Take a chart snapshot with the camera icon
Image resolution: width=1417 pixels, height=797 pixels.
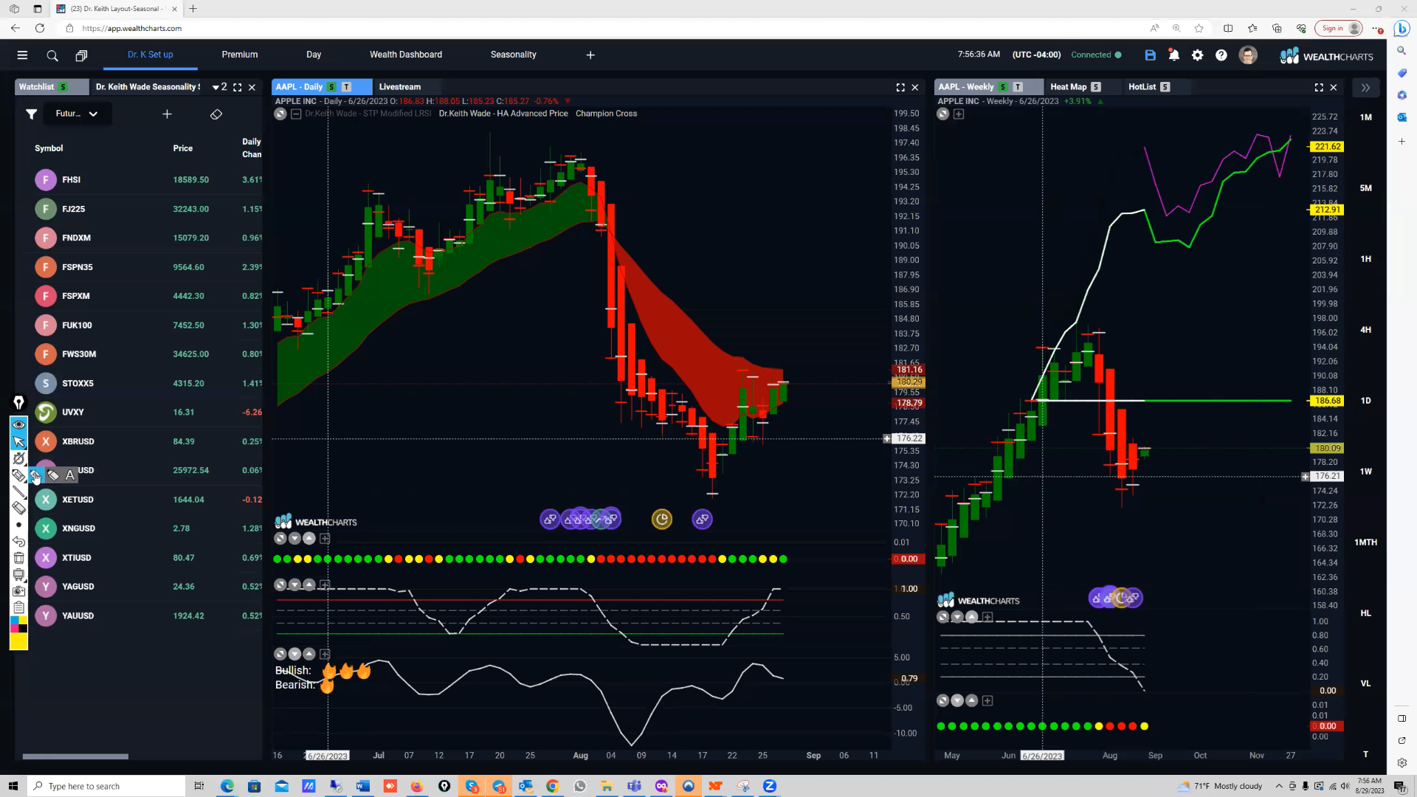(x=19, y=591)
